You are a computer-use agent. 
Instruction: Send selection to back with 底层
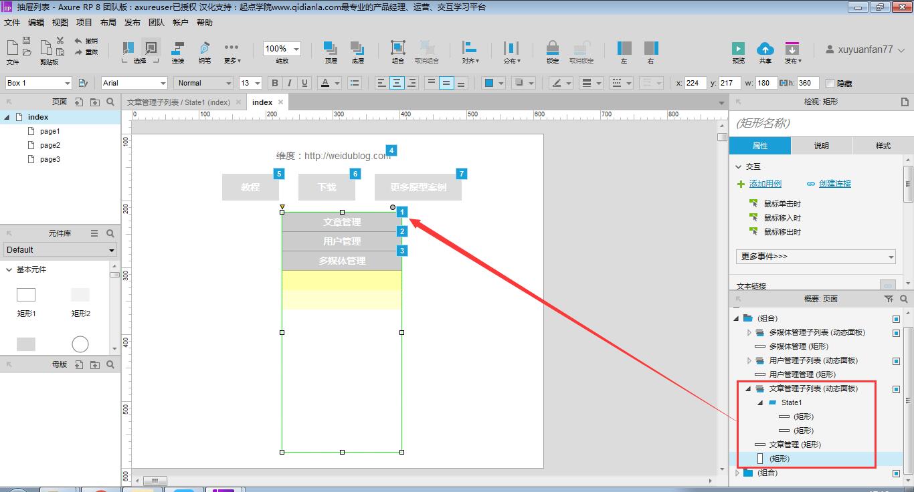357,47
